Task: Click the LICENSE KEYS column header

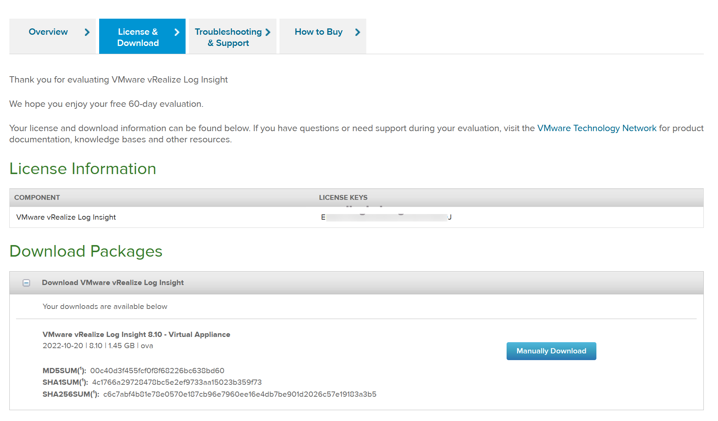Action: 343,198
